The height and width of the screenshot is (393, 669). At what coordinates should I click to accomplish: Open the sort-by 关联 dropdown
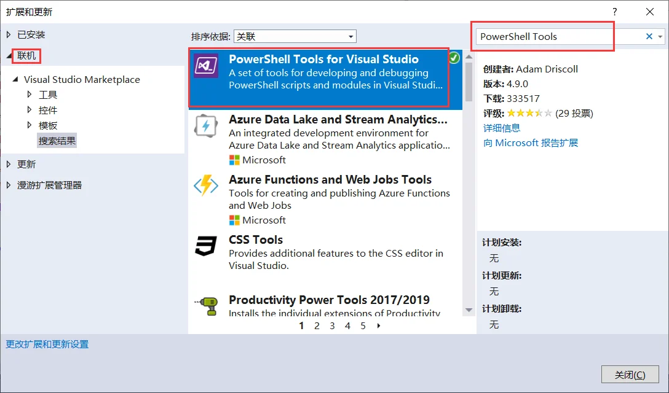tap(295, 37)
